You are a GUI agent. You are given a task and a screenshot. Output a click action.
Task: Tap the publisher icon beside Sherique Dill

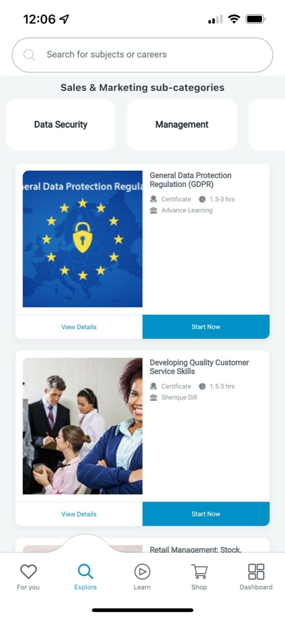tap(153, 397)
